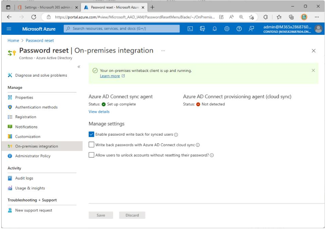Dismiss the writeback client running banner
This screenshot has height=230, width=326.
(313, 71)
